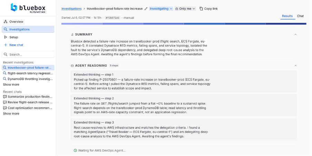This screenshot has height=156, width=312.
Task: Click magnifier icon on travelbooker-prod investigation row
Action: point(5,68)
